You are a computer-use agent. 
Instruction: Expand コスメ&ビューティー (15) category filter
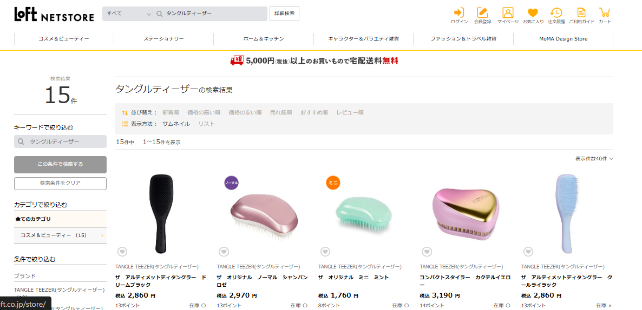[x=60, y=235]
